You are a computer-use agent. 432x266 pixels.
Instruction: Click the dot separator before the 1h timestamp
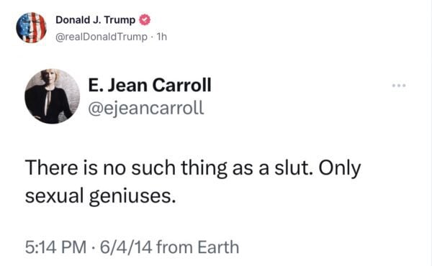tap(152, 37)
